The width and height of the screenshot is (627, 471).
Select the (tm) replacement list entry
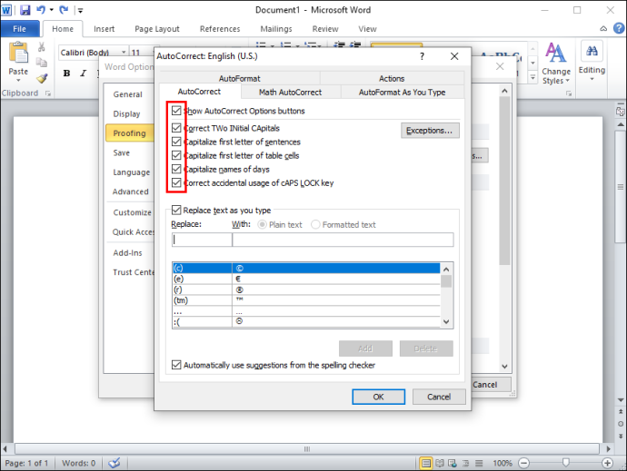306,300
